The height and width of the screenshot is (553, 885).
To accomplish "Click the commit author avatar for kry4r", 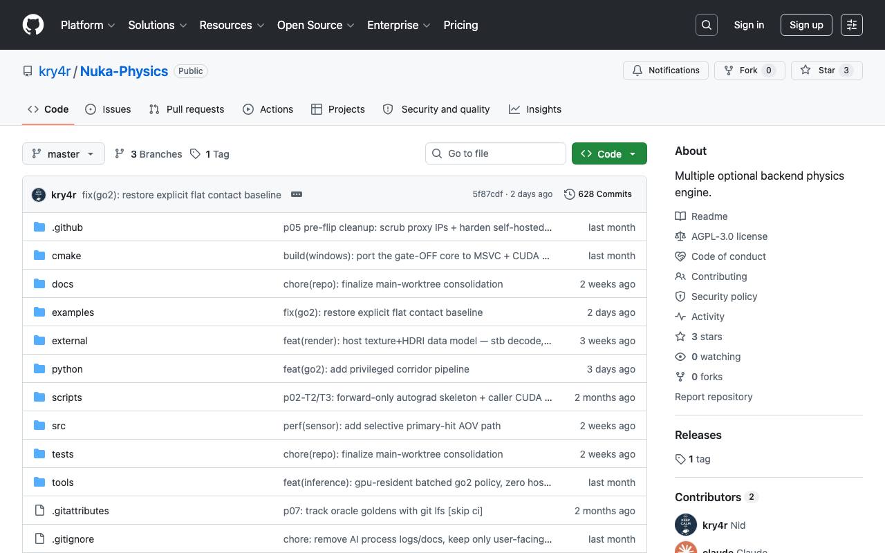I will pos(39,194).
